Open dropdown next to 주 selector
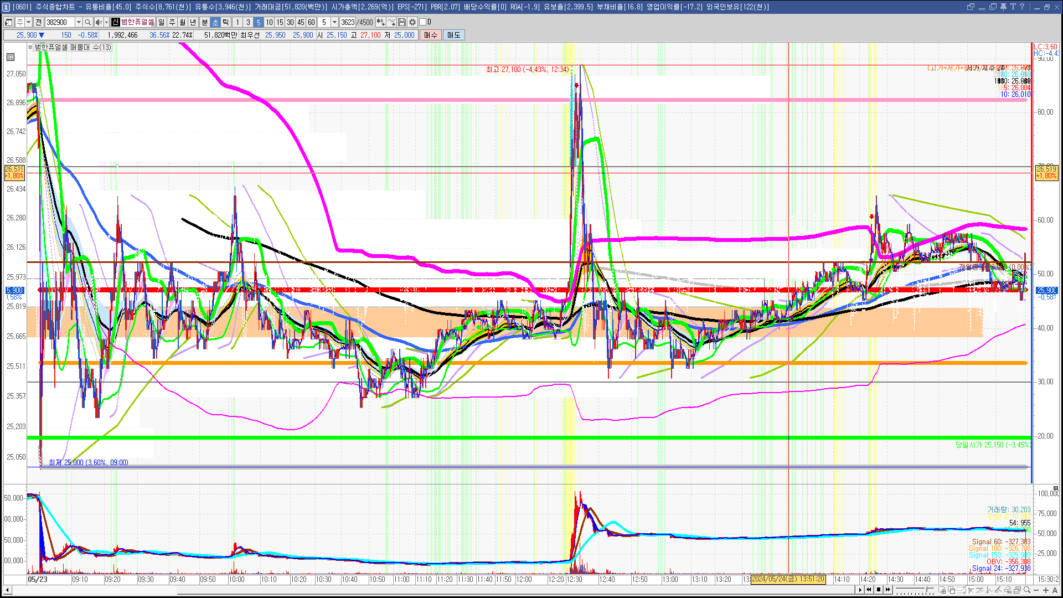The width and height of the screenshot is (1063, 598). click(28, 22)
